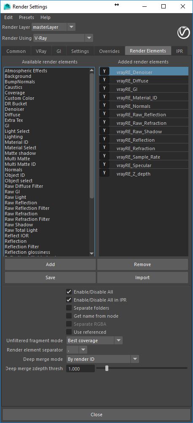193x423 pixels.
Task: Select DR Bucket in available list
Action: 16,104
